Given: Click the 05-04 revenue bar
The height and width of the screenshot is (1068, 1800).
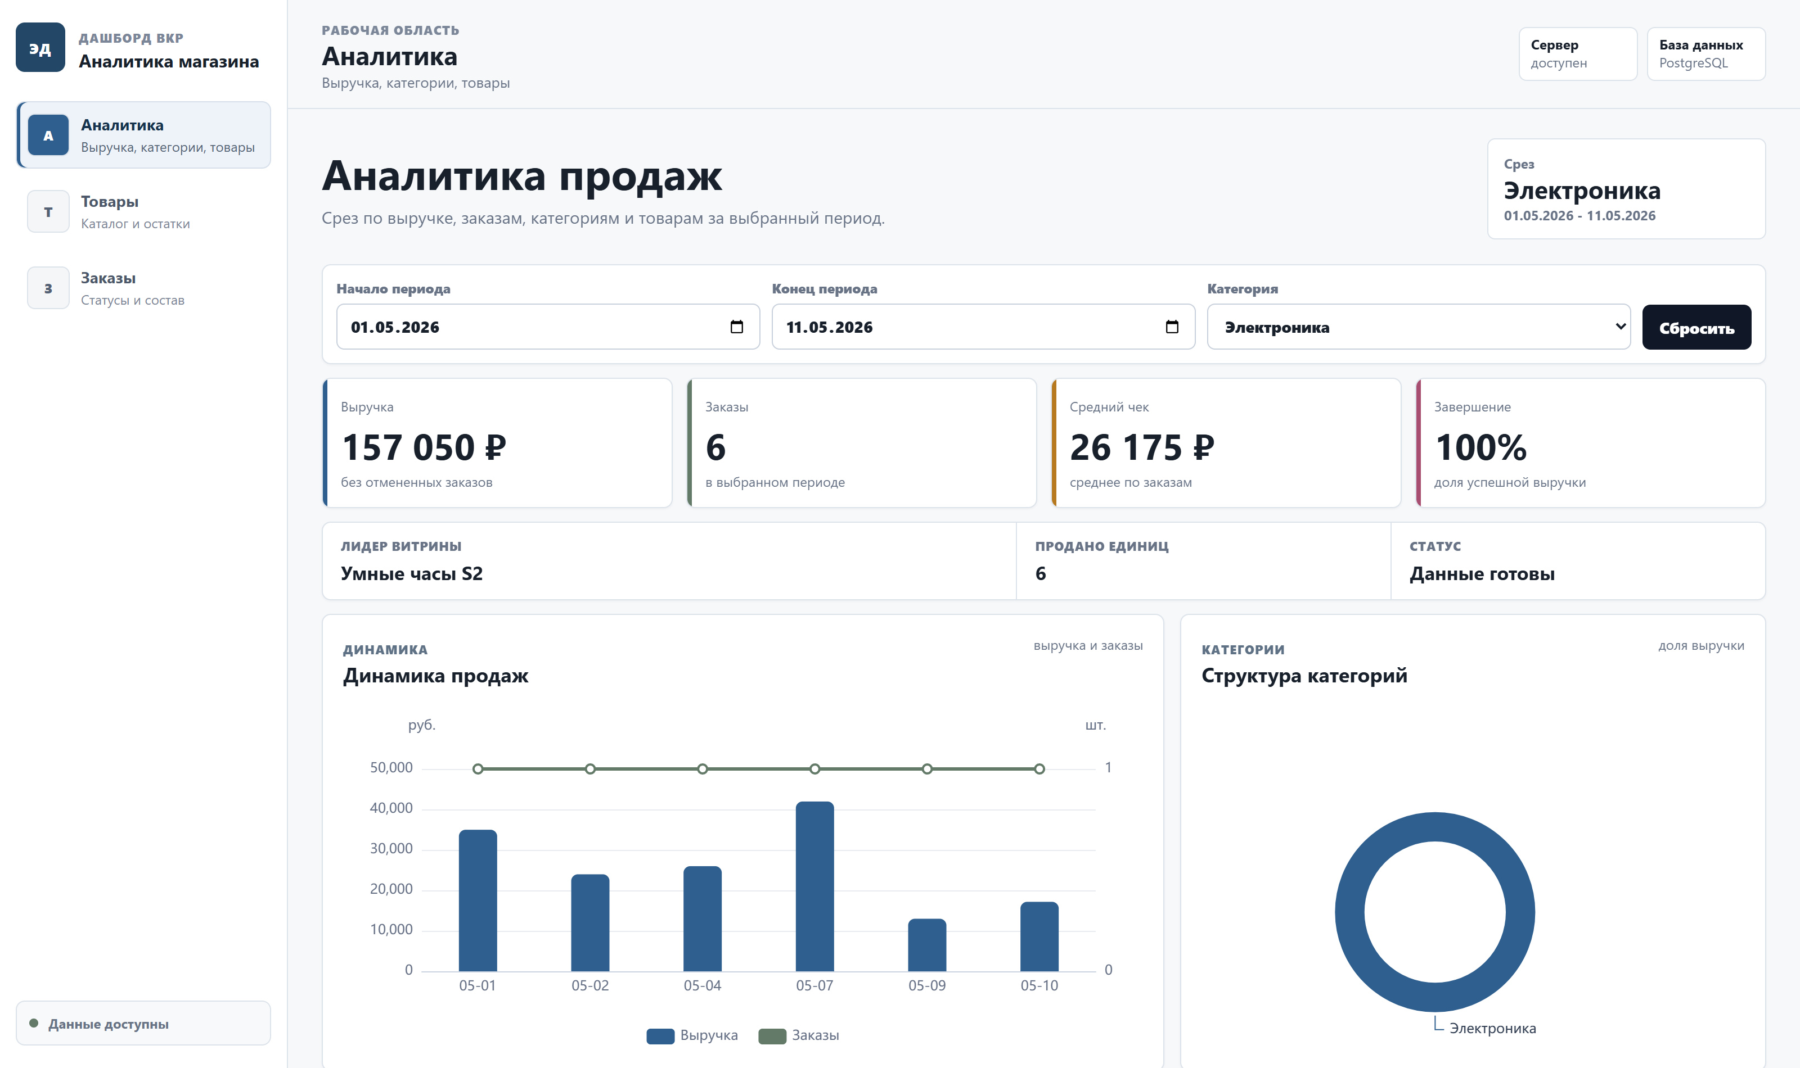Looking at the screenshot, I should pyautogui.click(x=703, y=918).
